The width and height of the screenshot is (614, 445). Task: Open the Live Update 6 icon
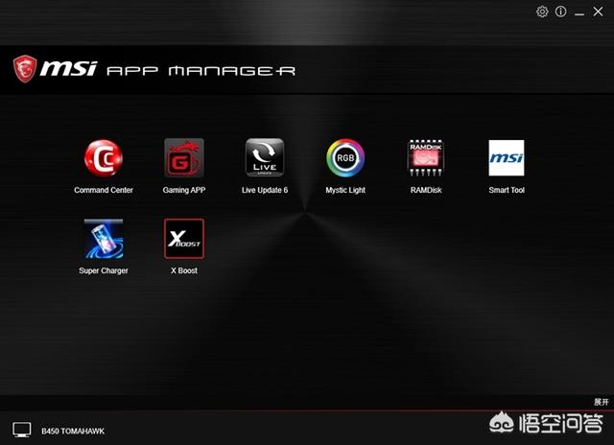[265, 157]
